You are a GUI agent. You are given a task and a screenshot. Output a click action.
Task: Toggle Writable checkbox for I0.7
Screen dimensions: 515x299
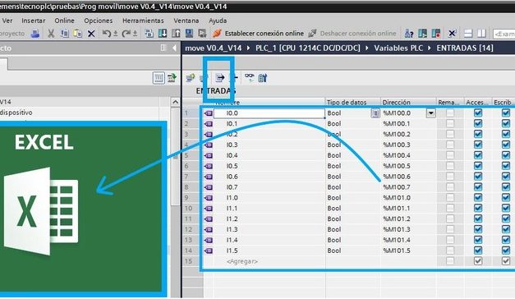(506, 187)
